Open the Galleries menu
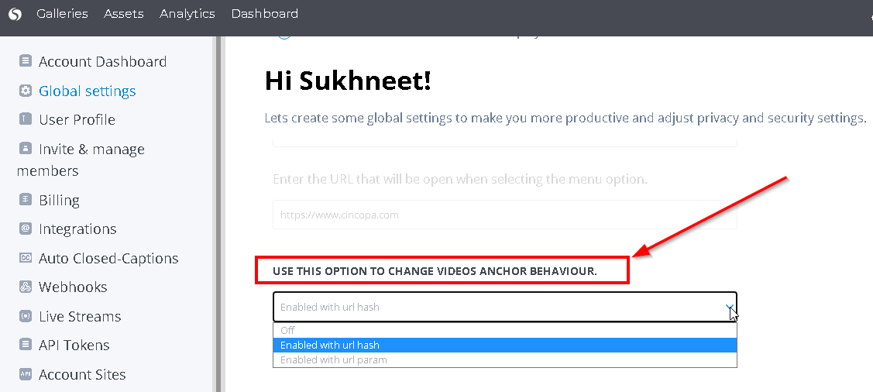The width and height of the screenshot is (873, 392). pos(62,14)
